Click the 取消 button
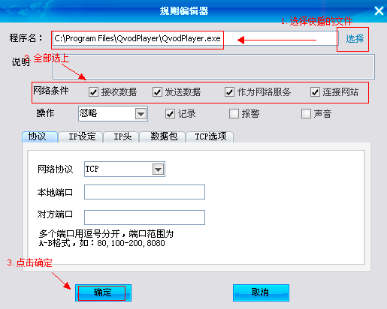387x309 pixels. click(261, 292)
